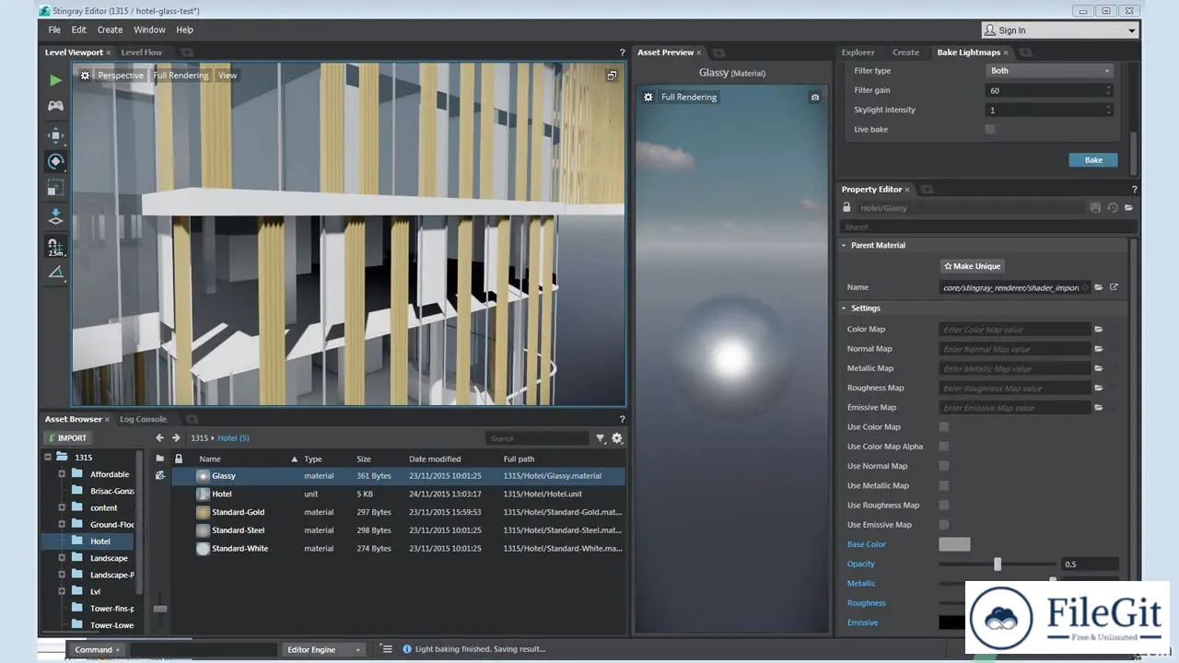
Task: Start the level with the green Play icon
Action: 55,81
